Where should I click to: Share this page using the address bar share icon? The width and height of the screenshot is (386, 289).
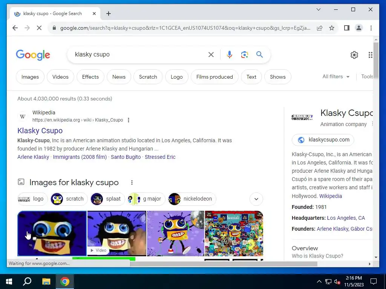(x=320, y=28)
